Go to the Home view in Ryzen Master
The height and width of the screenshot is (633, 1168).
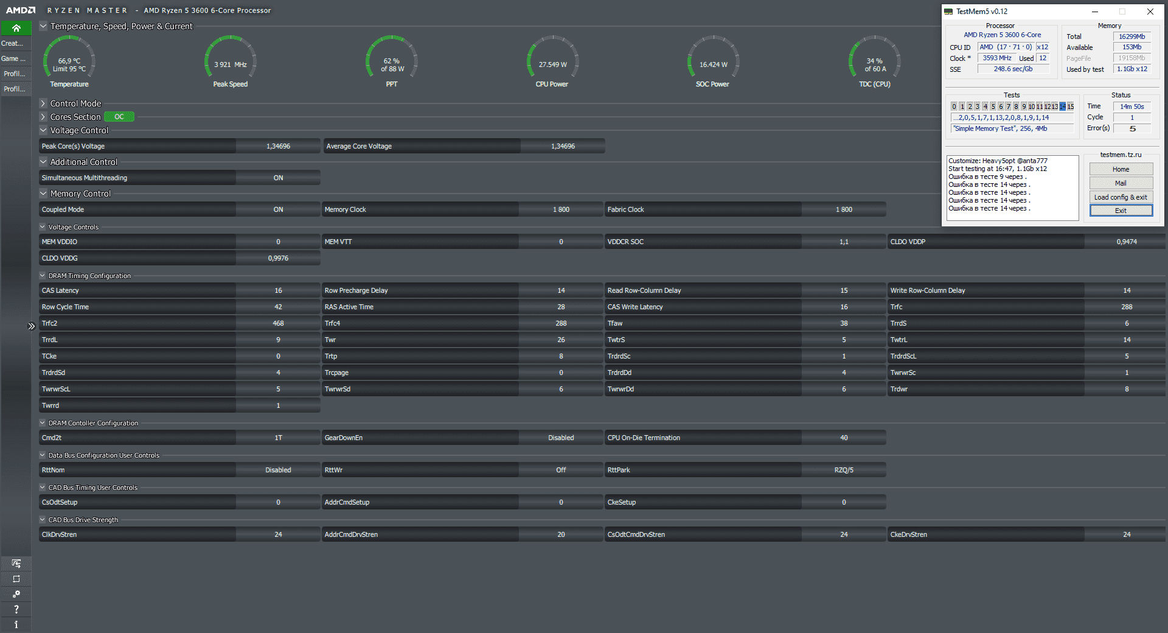tap(16, 28)
